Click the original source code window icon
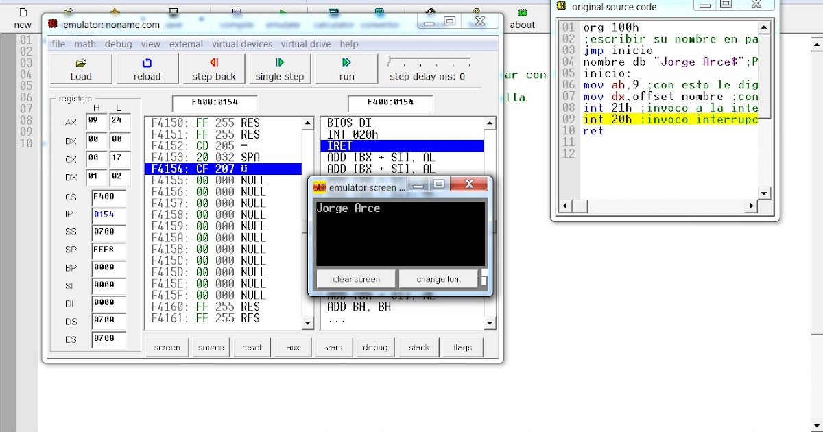This screenshot has height=432, width=823. click(562, 6)
